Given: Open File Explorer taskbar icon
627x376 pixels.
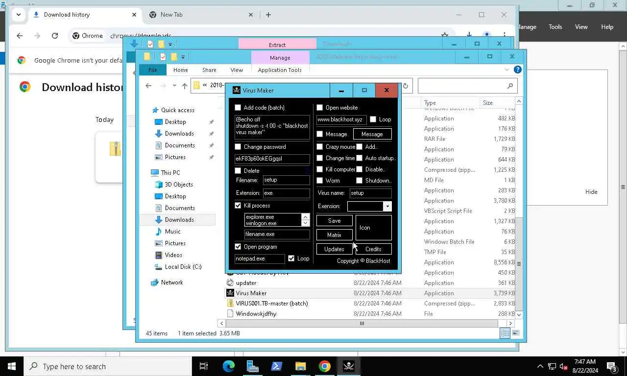Looking at the screenshot, I should (x=300, y=366).
